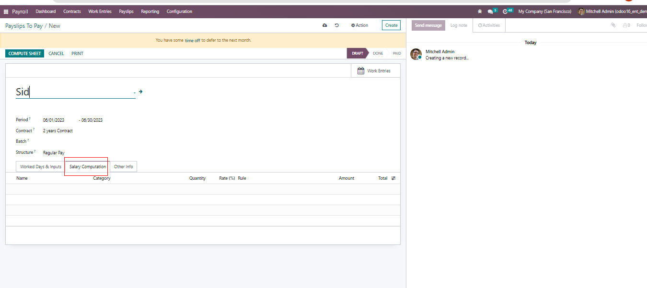The image size is (647, 288).
Task: Open the apps grid menu icon
Action: tap(6, 12)
